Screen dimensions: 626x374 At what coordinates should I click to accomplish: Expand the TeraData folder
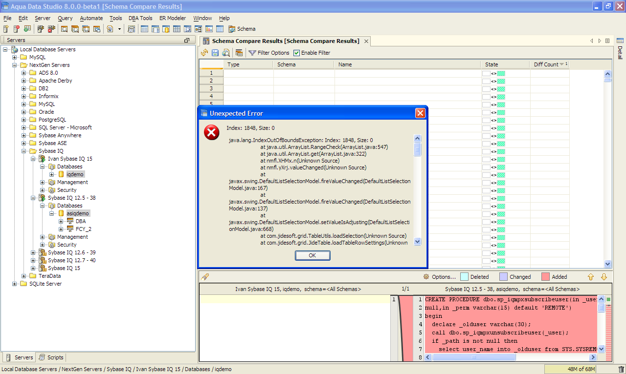[x=24, y=276]
